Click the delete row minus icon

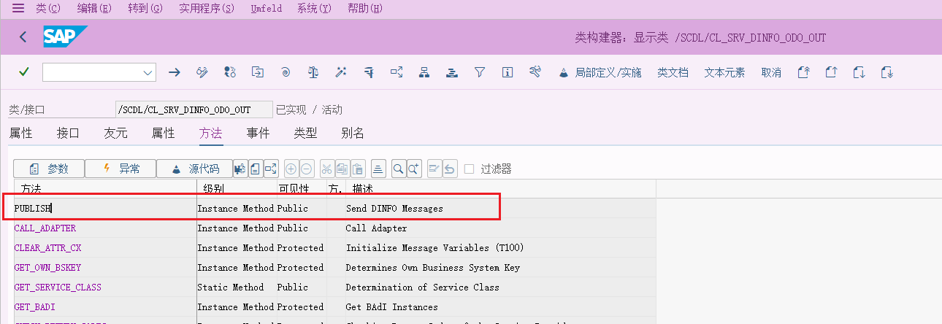pyautogui.click(x=307, y=169)
